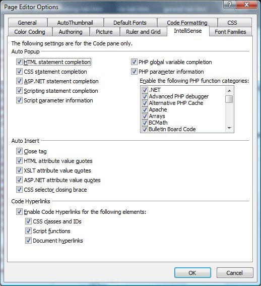Click the Cancel button

[x=235, y=273]
